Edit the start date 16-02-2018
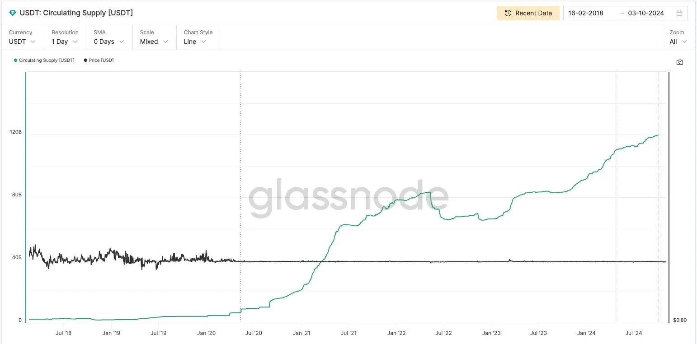This screenshot has height=344, width=697. click(x=586, y=13)
